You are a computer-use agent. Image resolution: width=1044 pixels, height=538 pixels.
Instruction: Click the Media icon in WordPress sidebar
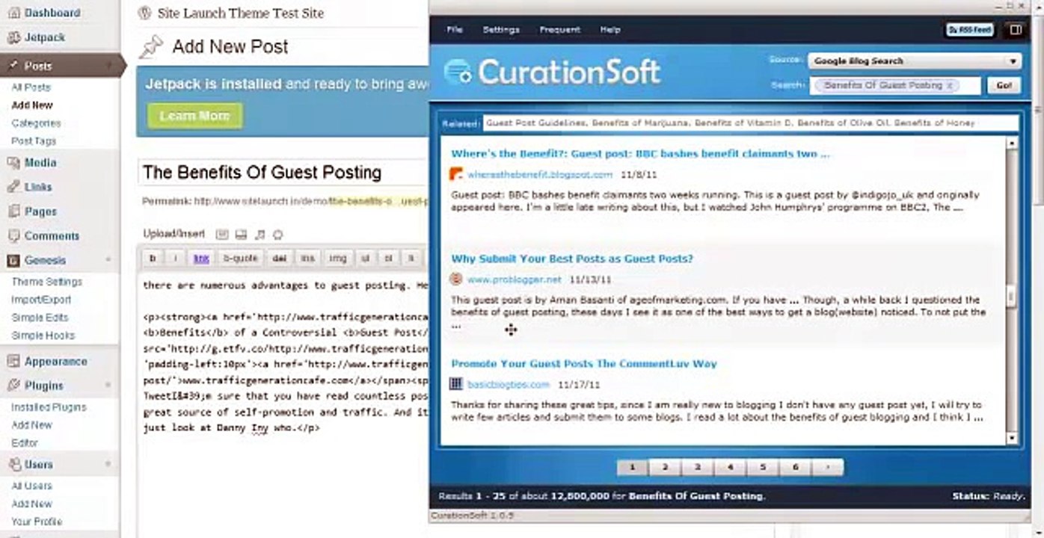(13, 163)
